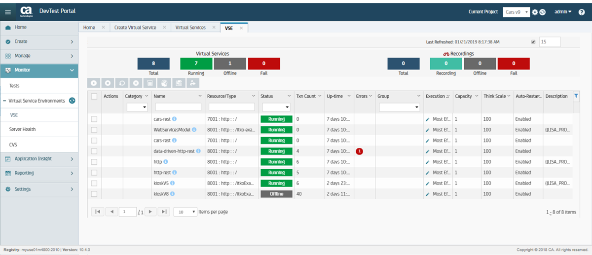
Task: Close the VSE tab
Action: [x=241, y=28]
